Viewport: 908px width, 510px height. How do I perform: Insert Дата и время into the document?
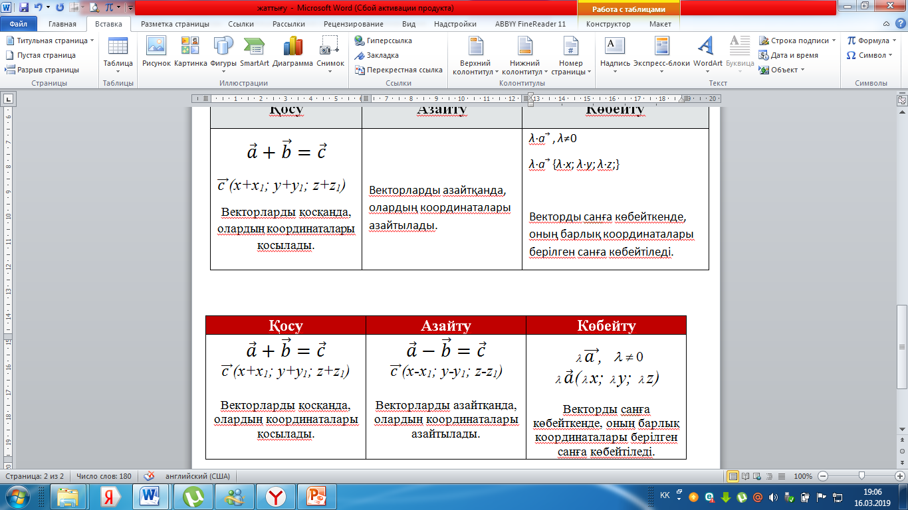tap(789, 55)
